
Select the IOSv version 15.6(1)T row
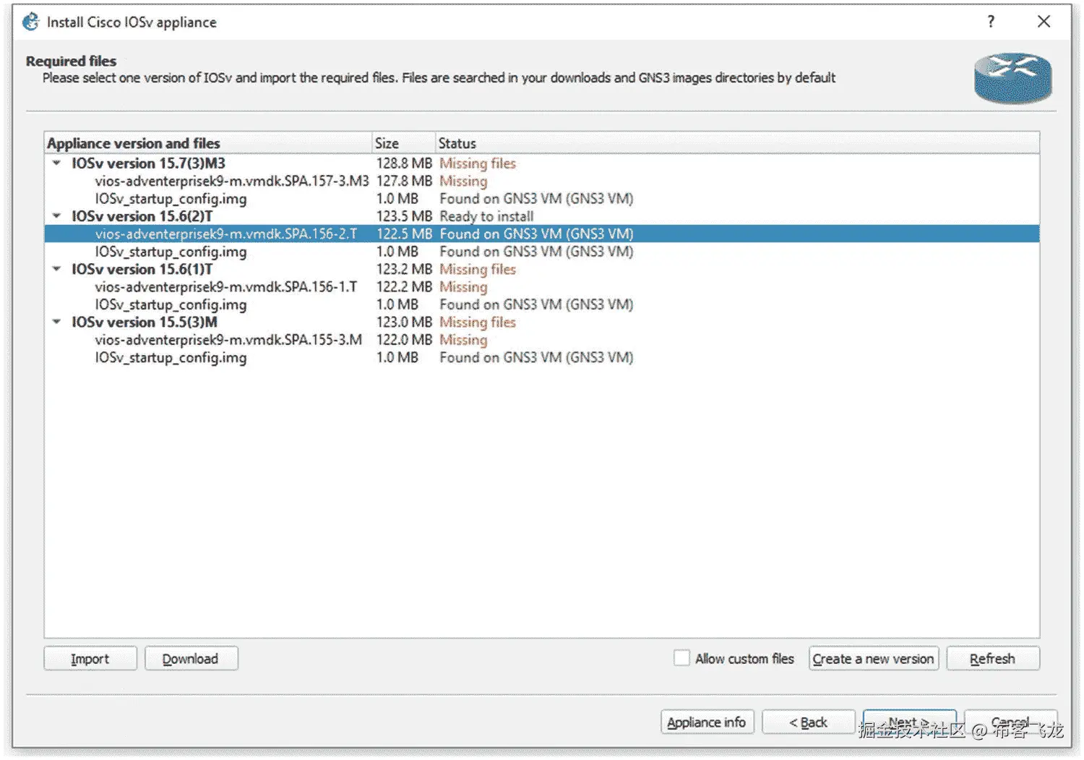pos(541,269)
